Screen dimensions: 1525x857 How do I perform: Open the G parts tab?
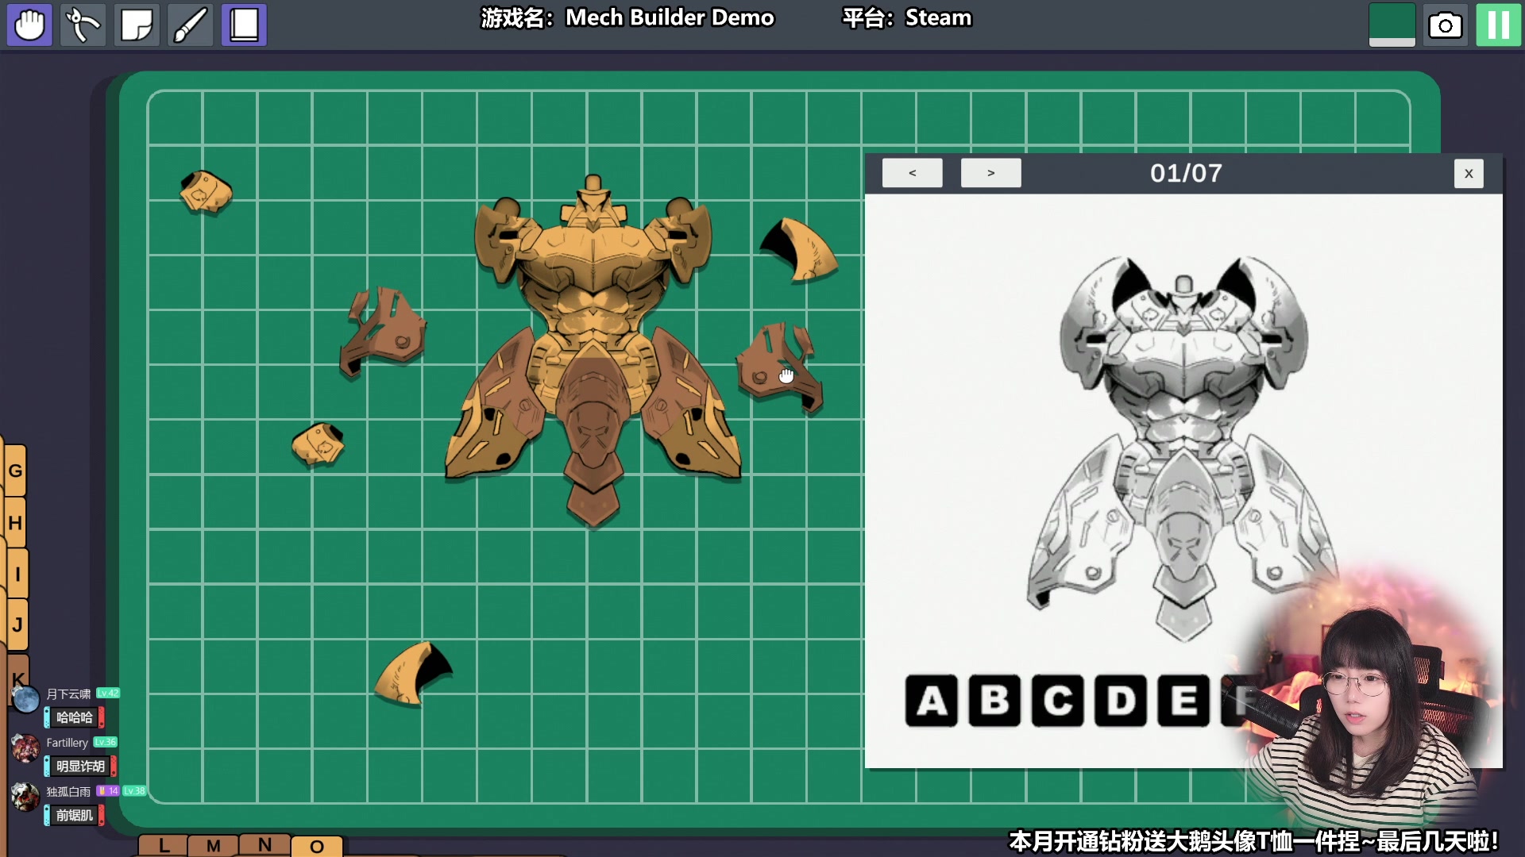(x=16, y=471)
